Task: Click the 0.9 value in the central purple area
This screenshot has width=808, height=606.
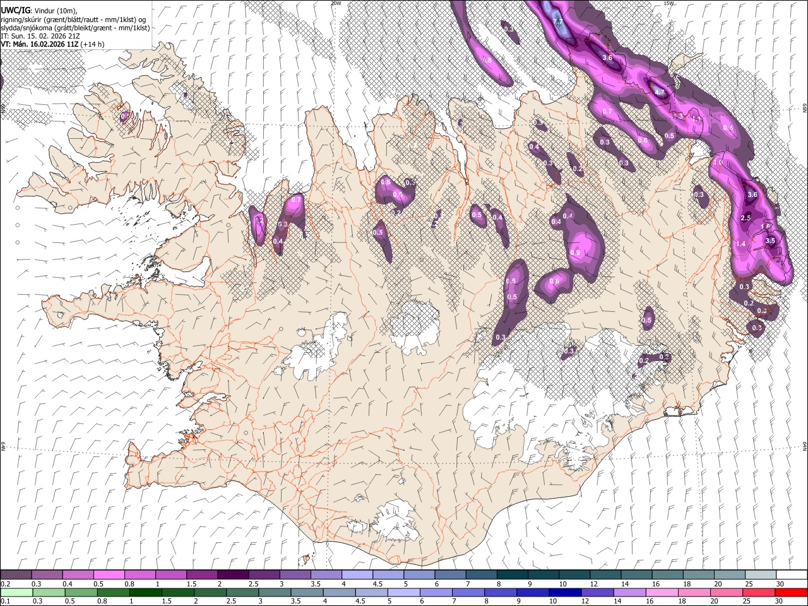Action: pyautogui.click(x=575, y=252)
